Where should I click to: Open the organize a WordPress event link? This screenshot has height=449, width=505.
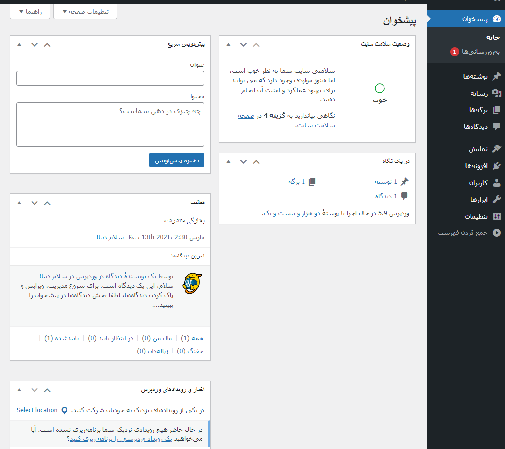tap(121, 439)
